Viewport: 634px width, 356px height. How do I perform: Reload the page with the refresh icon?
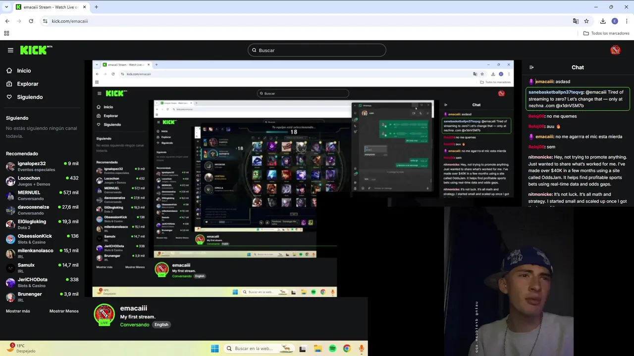pyautogui.click(x=31, y=21)
